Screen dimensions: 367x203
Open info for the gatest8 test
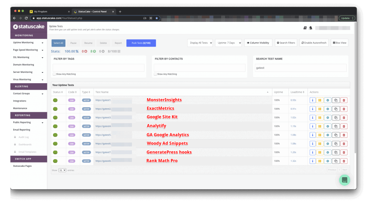[x=313, y=161]
